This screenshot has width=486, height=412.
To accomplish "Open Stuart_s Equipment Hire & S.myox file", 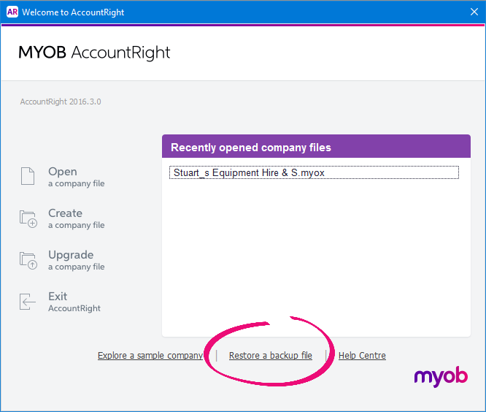I will pos(314,172).
